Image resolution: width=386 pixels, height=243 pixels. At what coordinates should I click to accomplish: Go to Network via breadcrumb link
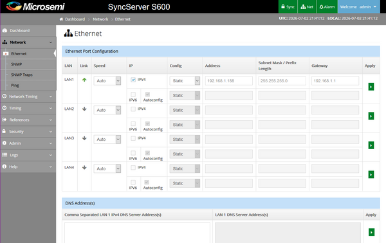pos(100,19)
